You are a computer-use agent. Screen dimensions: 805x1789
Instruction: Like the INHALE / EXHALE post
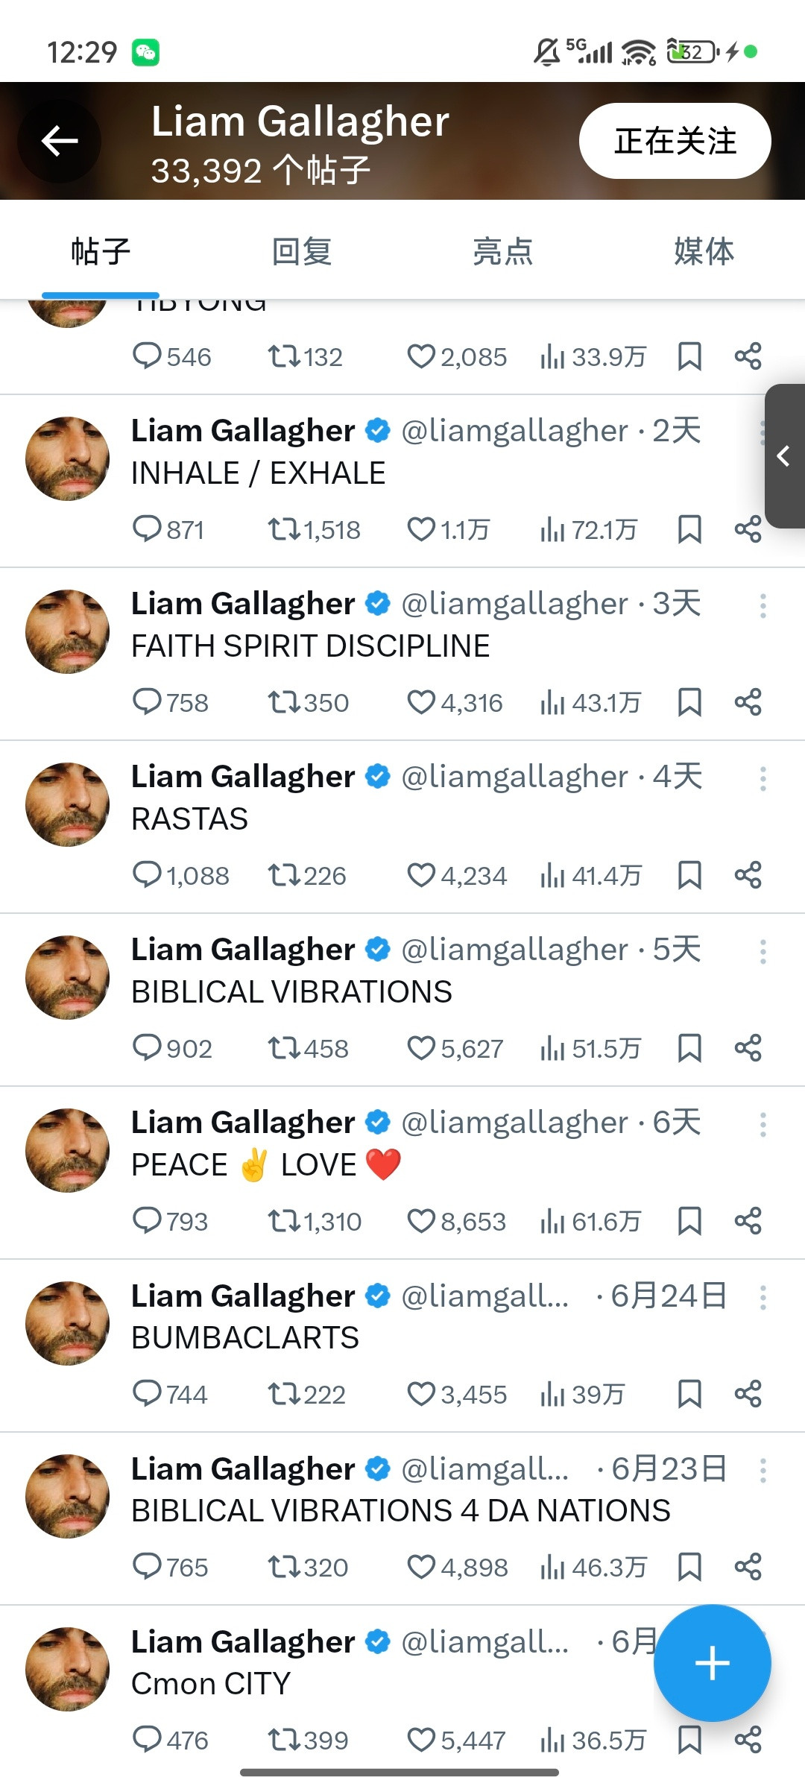click(x=448, y=530)
